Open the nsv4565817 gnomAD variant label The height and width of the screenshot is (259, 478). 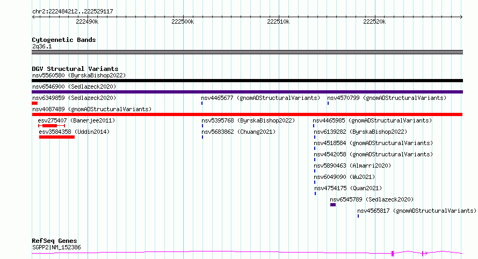click(x=417, y=211)
